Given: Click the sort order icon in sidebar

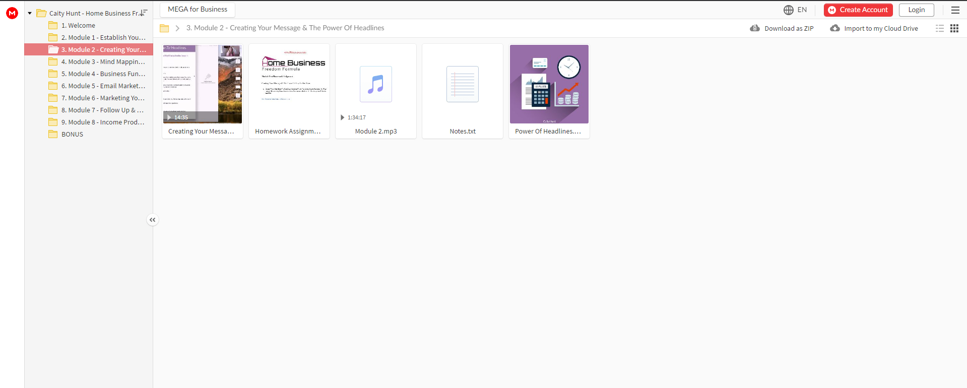Looking at the screenshot, I should pyautogui.click(x=144, y=13).
